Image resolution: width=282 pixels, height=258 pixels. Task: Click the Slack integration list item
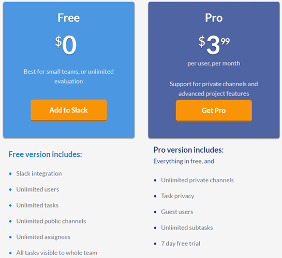pos(39,173)
